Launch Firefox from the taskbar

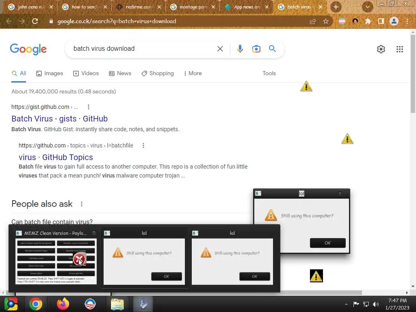(x=63, y=304)
